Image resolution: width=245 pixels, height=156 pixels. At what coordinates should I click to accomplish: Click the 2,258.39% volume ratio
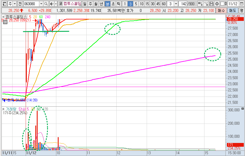pos(81,10)
